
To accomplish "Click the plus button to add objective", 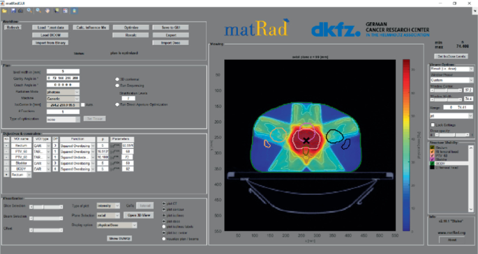I will [x=6, y=175].
